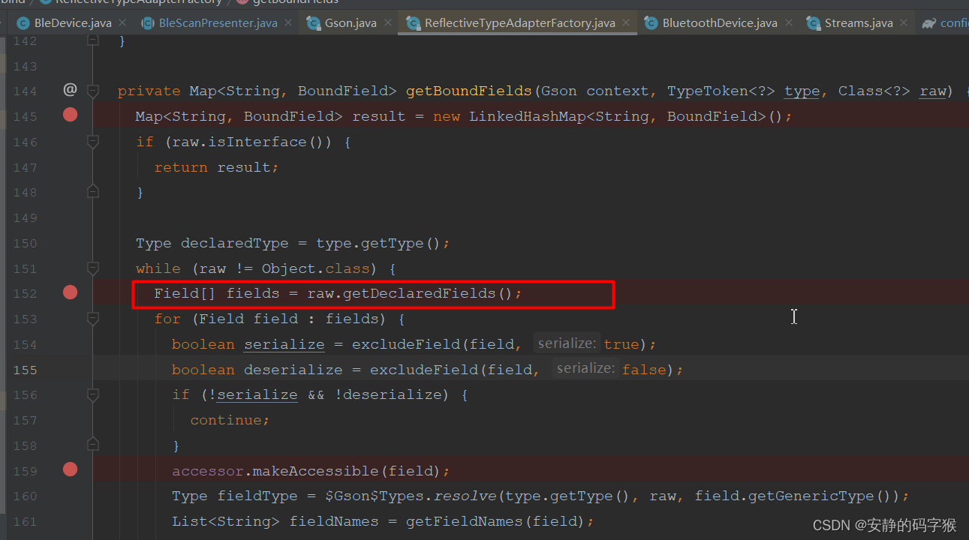The height and width of the screenshot is (540, 969).
Task: Switch to the BleDevice.java tab
Action: [72, 23]
